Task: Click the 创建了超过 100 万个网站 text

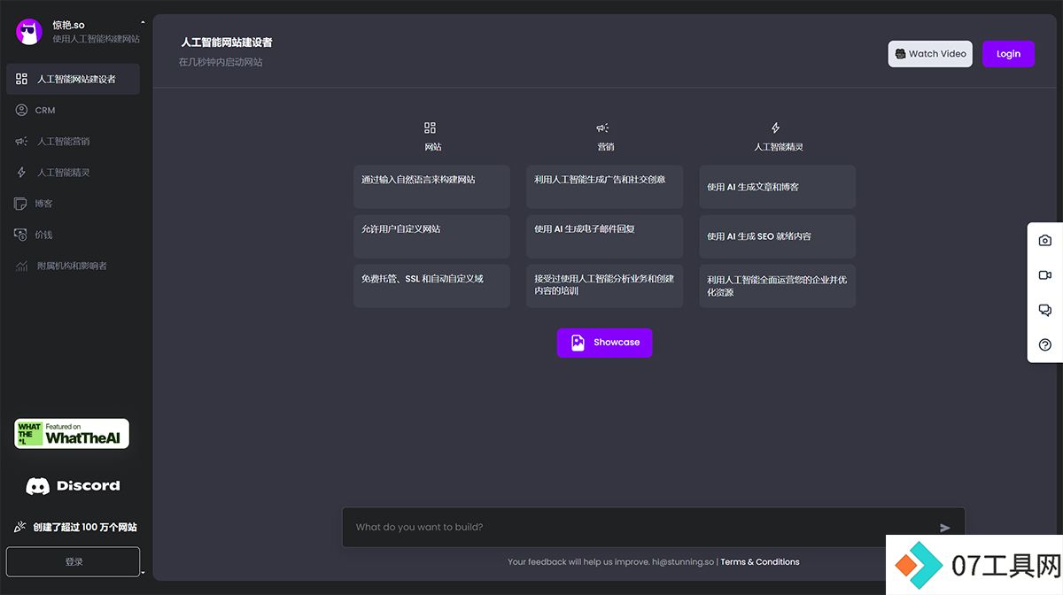Action: pos(85,527)
